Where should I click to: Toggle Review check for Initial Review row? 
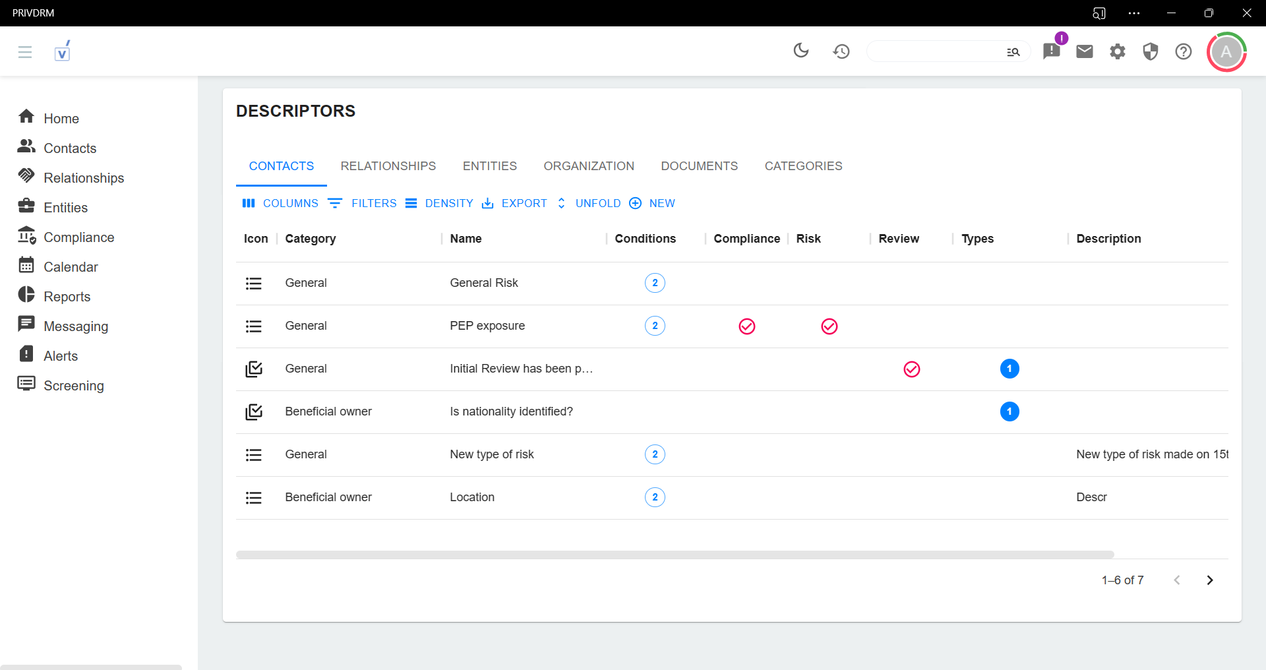pyautogui.click(x=912, y=369)
